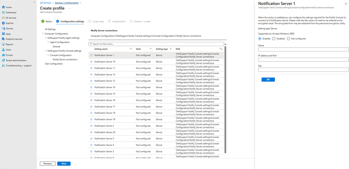Click the OK button

[x=268, y=80]
